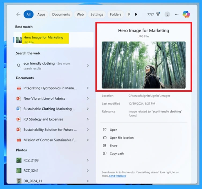The height and width of the screenshot is (189, 202).
Task: Click the folder icon for Open file location
Action: coord(105,137)
